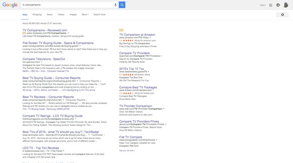Open TV Comparisons - Reviewed.com result

(x=45, y=30)
